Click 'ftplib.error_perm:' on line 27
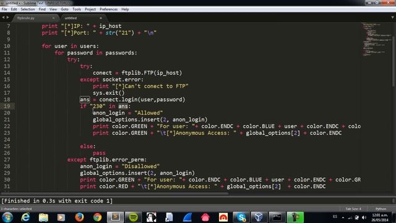This screenshot has height=223, width=396. click(118, 160)
